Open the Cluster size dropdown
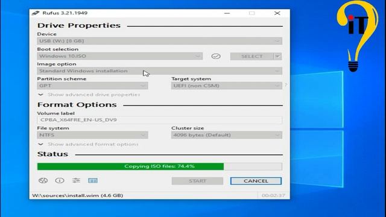This screenshot has height=217, width=386. pyautogui.click(x=227, y=135)
